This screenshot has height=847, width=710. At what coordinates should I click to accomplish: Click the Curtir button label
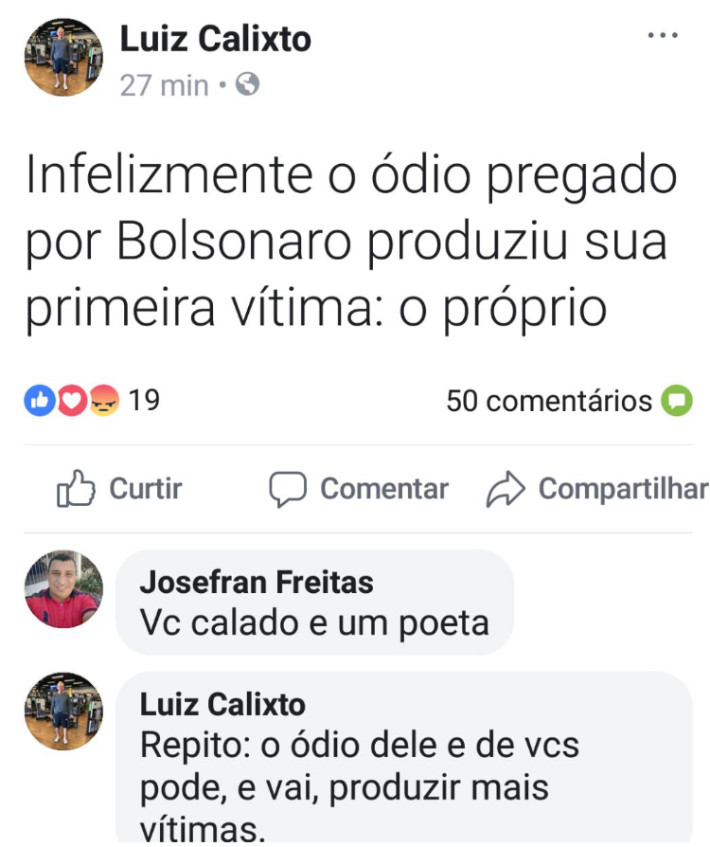[x=146, y=488]
